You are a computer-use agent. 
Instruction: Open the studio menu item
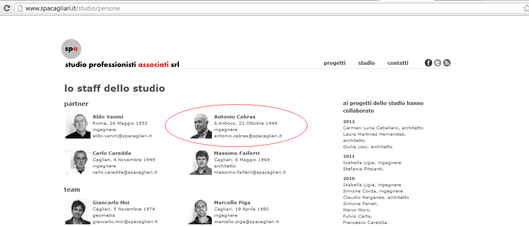coord(366,63)
